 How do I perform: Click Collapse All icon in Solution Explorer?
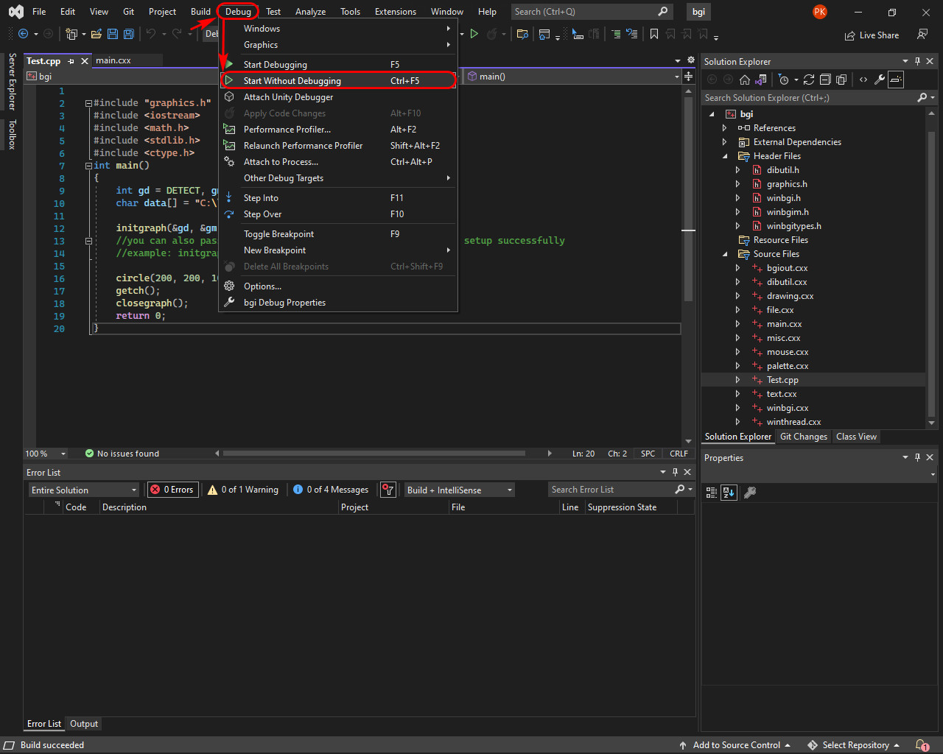(x=825, y=80)
